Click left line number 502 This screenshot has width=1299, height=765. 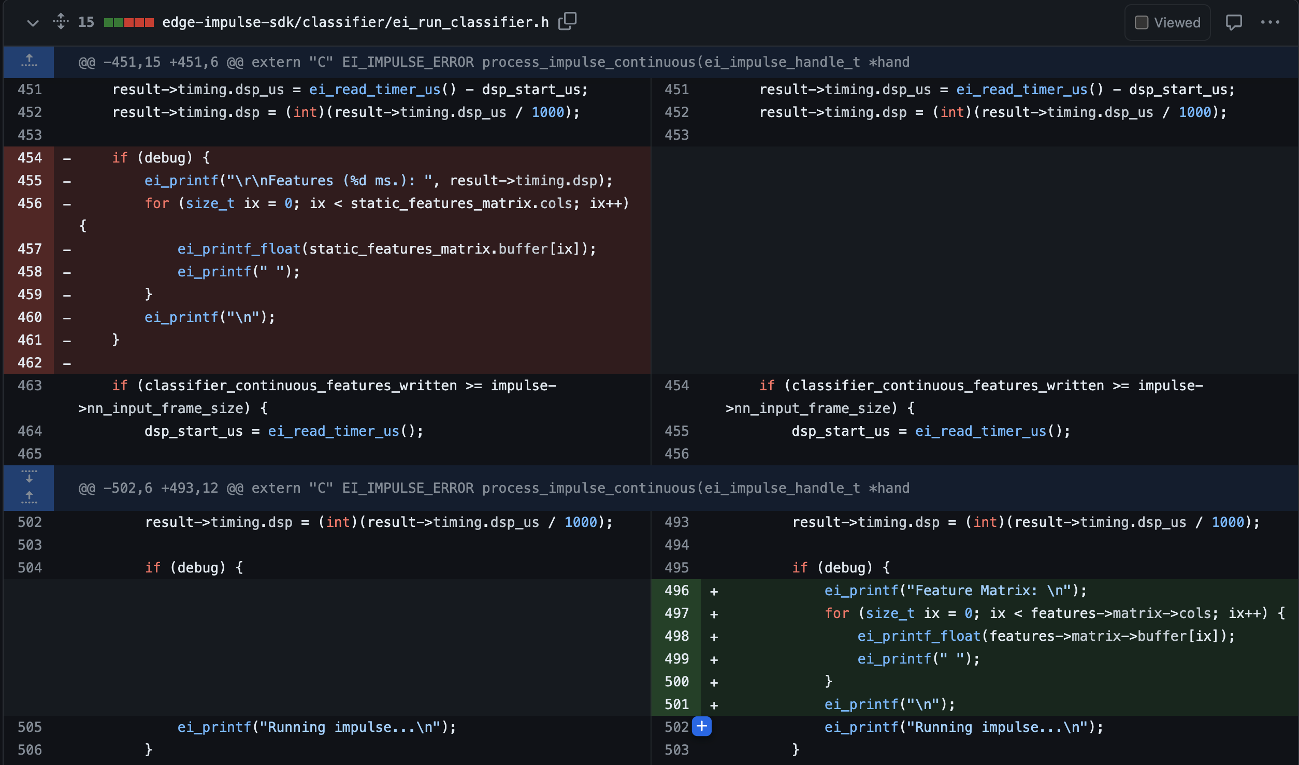click(30, 522)
